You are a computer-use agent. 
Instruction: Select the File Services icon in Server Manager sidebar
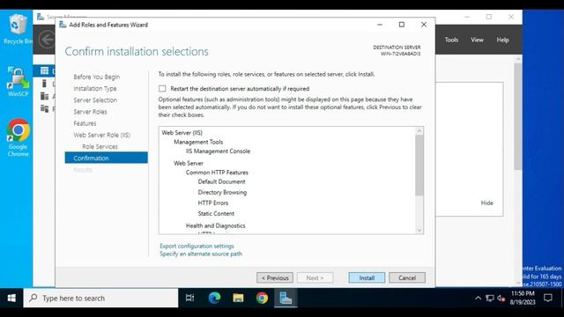(44, 108)
